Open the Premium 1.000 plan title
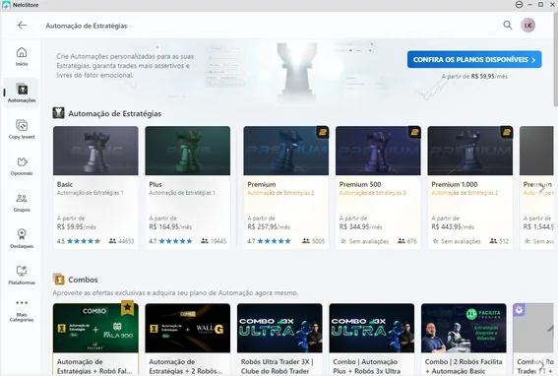This screenshot has width=558, height=376. click(455, 184)
